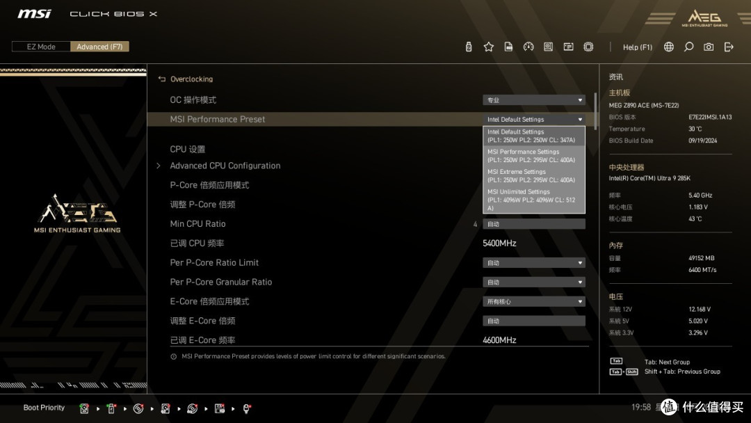
Task: Click the 6400 MT/s memory speed value
Action: [x=702, y=270]
